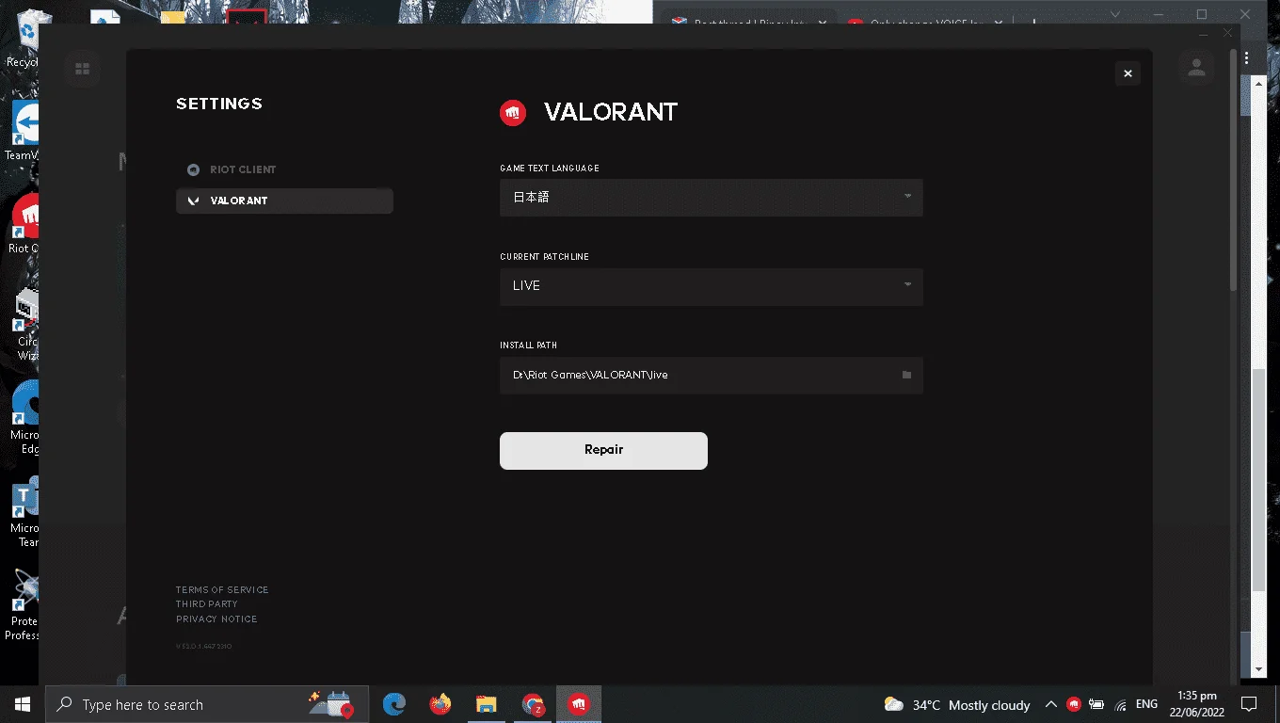Screen dimensions: 1280x723
Task: Open the Circuit Wizard desktop shortcut
Action: click(26, 324)
